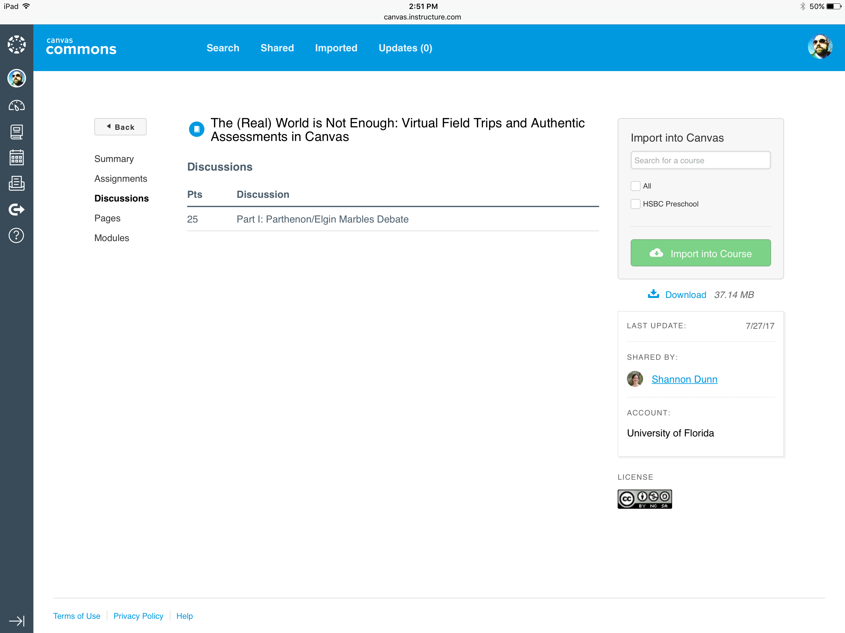Open the Creative Commons license badge

pos(645,499)
